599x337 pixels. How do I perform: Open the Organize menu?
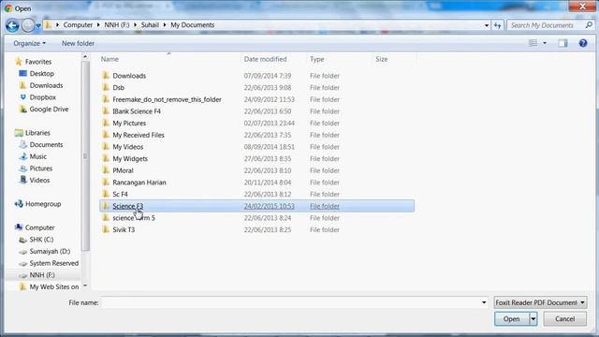[x=29, y=43]
